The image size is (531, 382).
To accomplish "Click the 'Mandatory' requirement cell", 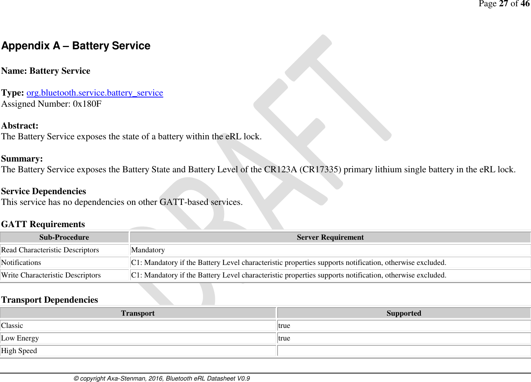I will click(330, 250).
